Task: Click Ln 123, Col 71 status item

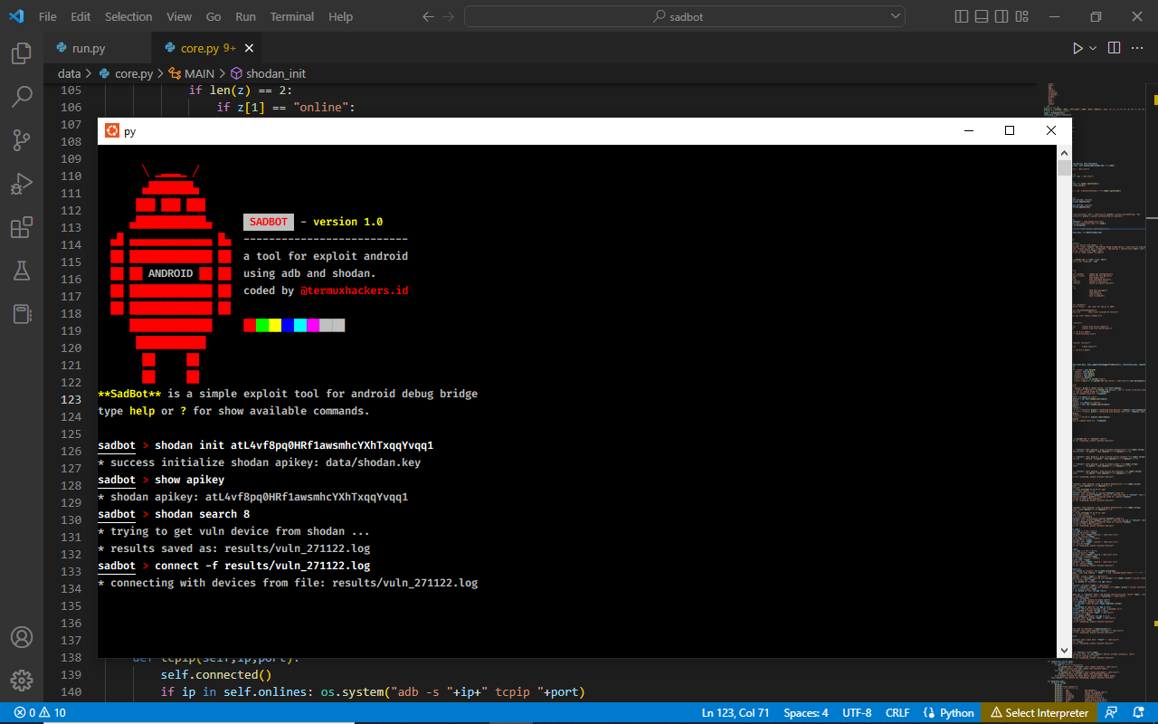Action: [736, 712]
